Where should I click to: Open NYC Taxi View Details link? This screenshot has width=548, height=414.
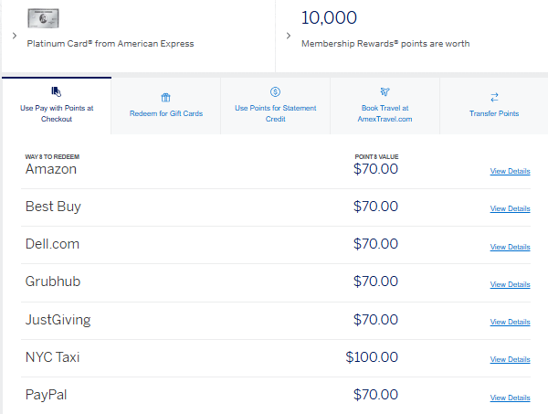click(510, 360)
